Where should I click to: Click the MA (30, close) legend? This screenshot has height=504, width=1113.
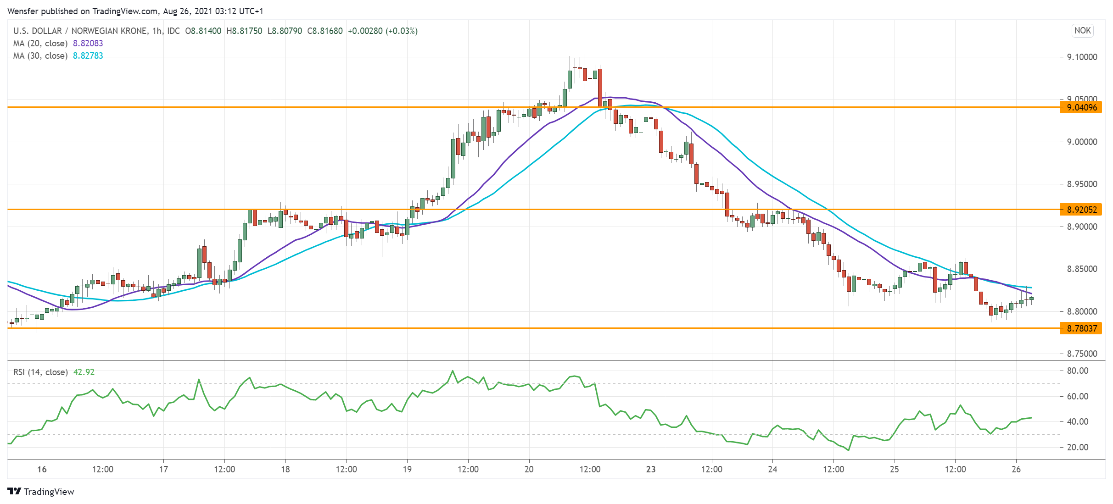point(40,56)
